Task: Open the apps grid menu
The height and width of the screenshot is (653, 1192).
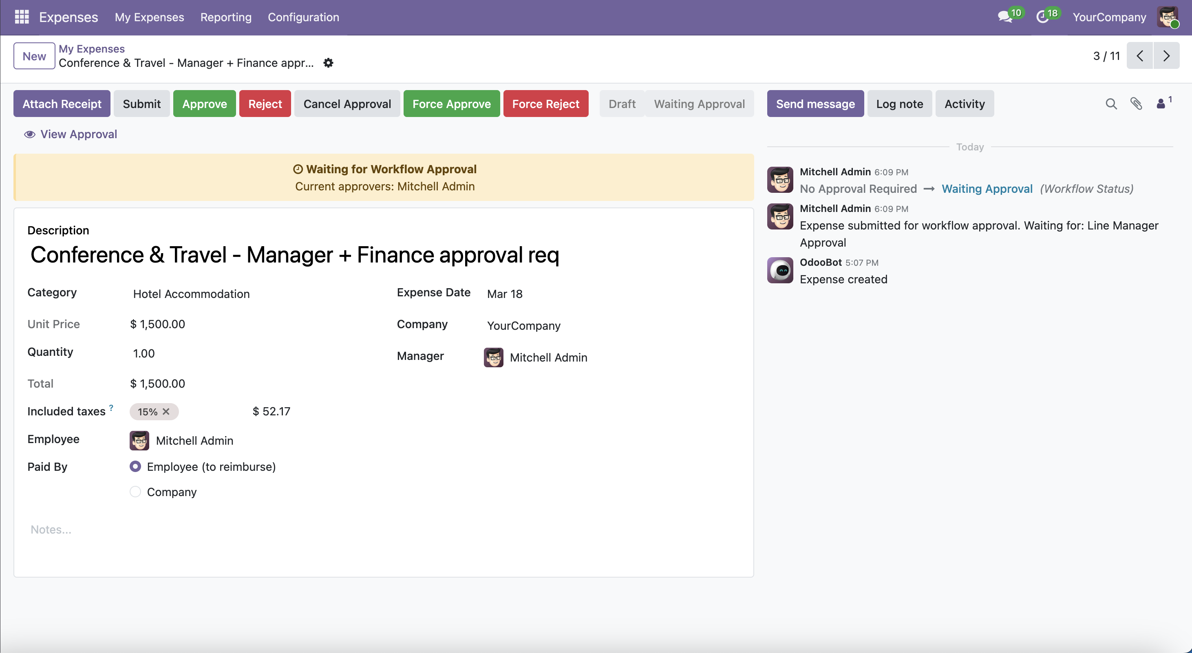Action: click(21, 17)
